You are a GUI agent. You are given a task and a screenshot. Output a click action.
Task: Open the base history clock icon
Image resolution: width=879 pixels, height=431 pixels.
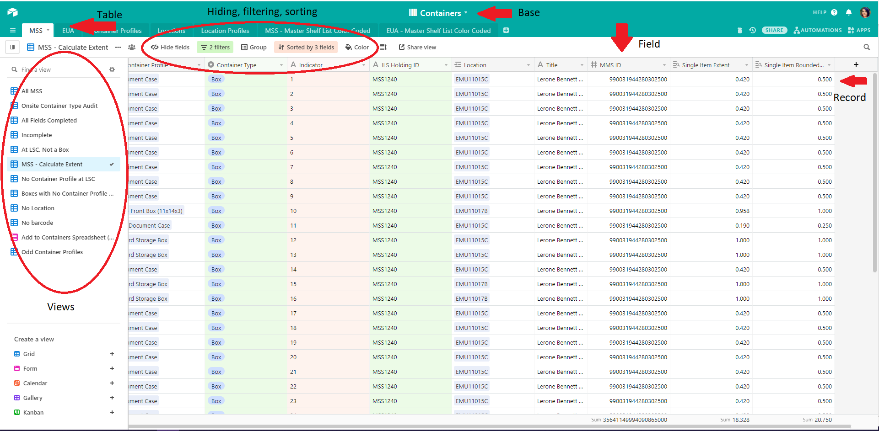[753, 30]
